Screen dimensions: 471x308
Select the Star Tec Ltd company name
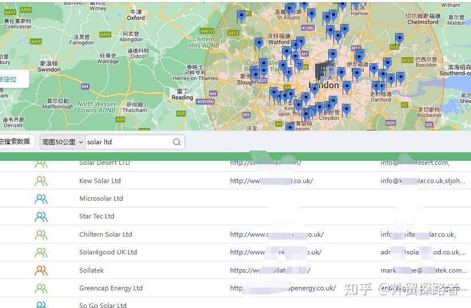coord(96,216)
